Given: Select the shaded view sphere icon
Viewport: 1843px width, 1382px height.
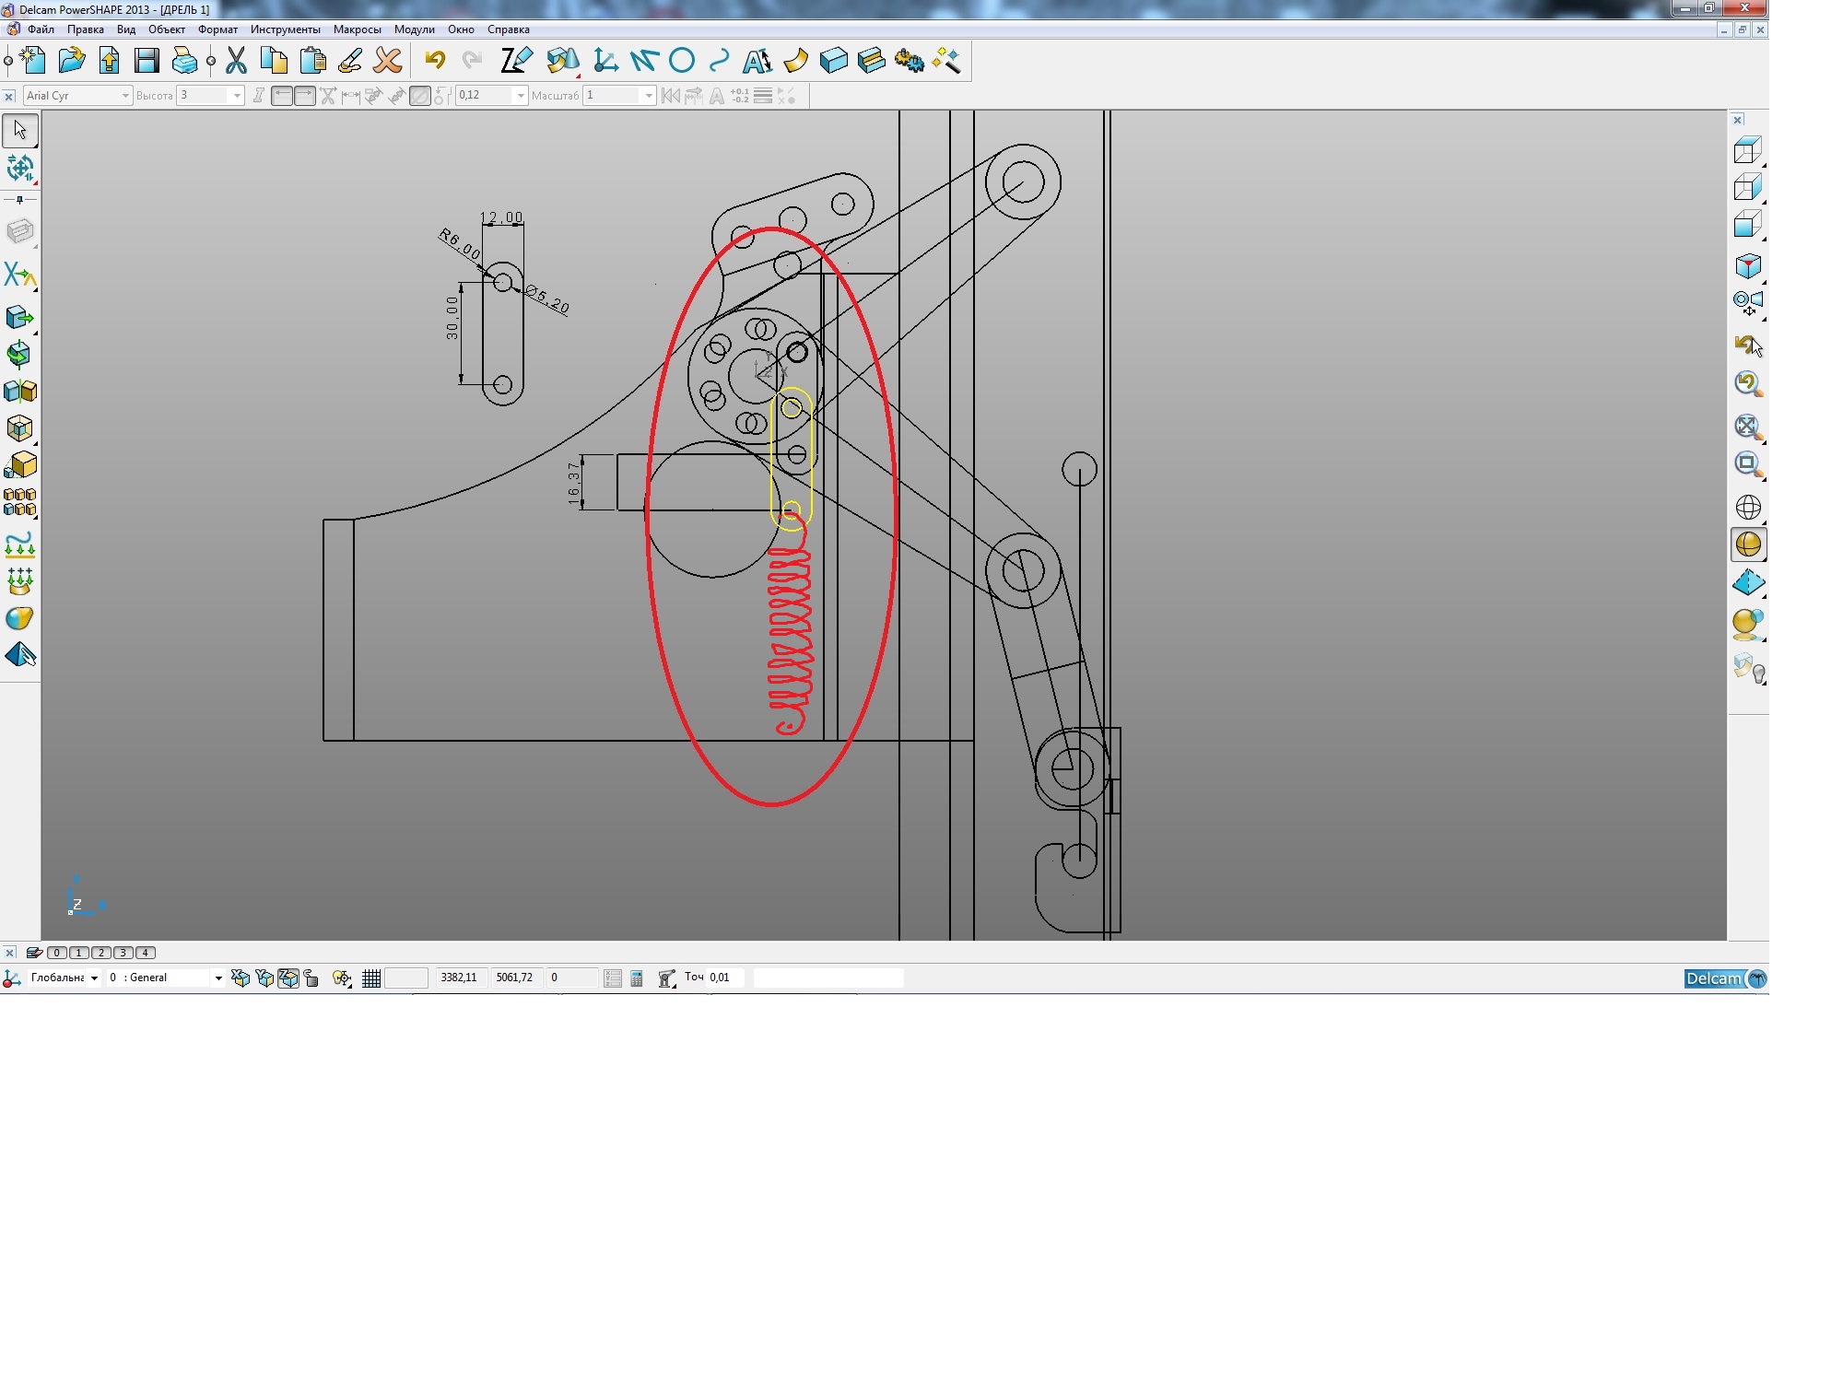Looking at the screenshot, I should [1747, 545].
